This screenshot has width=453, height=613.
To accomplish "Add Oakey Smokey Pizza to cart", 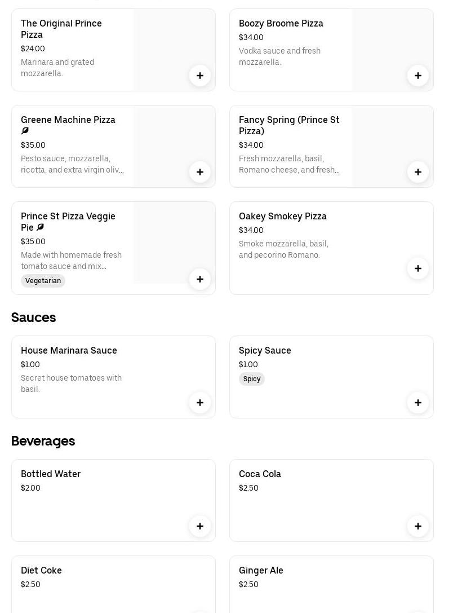I will [x=418, y=268].
